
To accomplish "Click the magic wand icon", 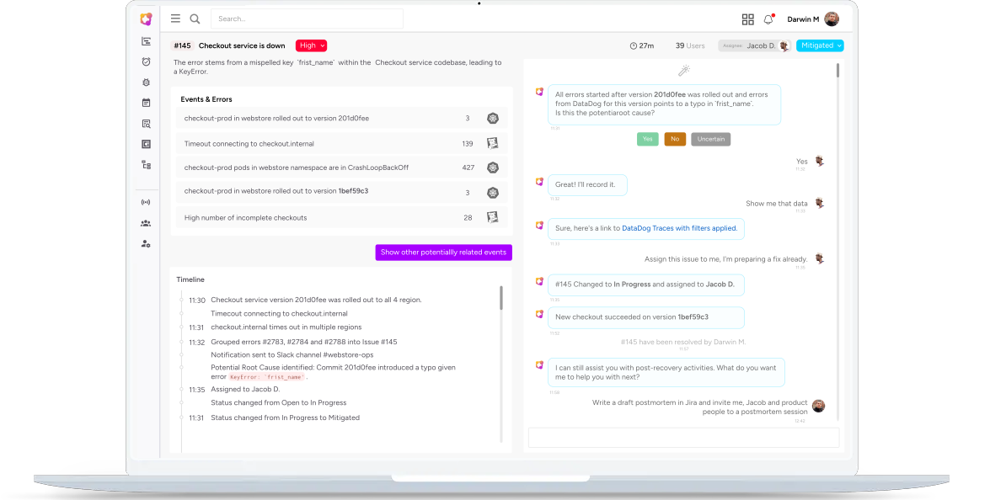I will click(x=684, y=71).
